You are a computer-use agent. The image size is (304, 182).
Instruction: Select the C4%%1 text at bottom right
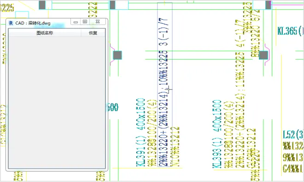point(293,169)
